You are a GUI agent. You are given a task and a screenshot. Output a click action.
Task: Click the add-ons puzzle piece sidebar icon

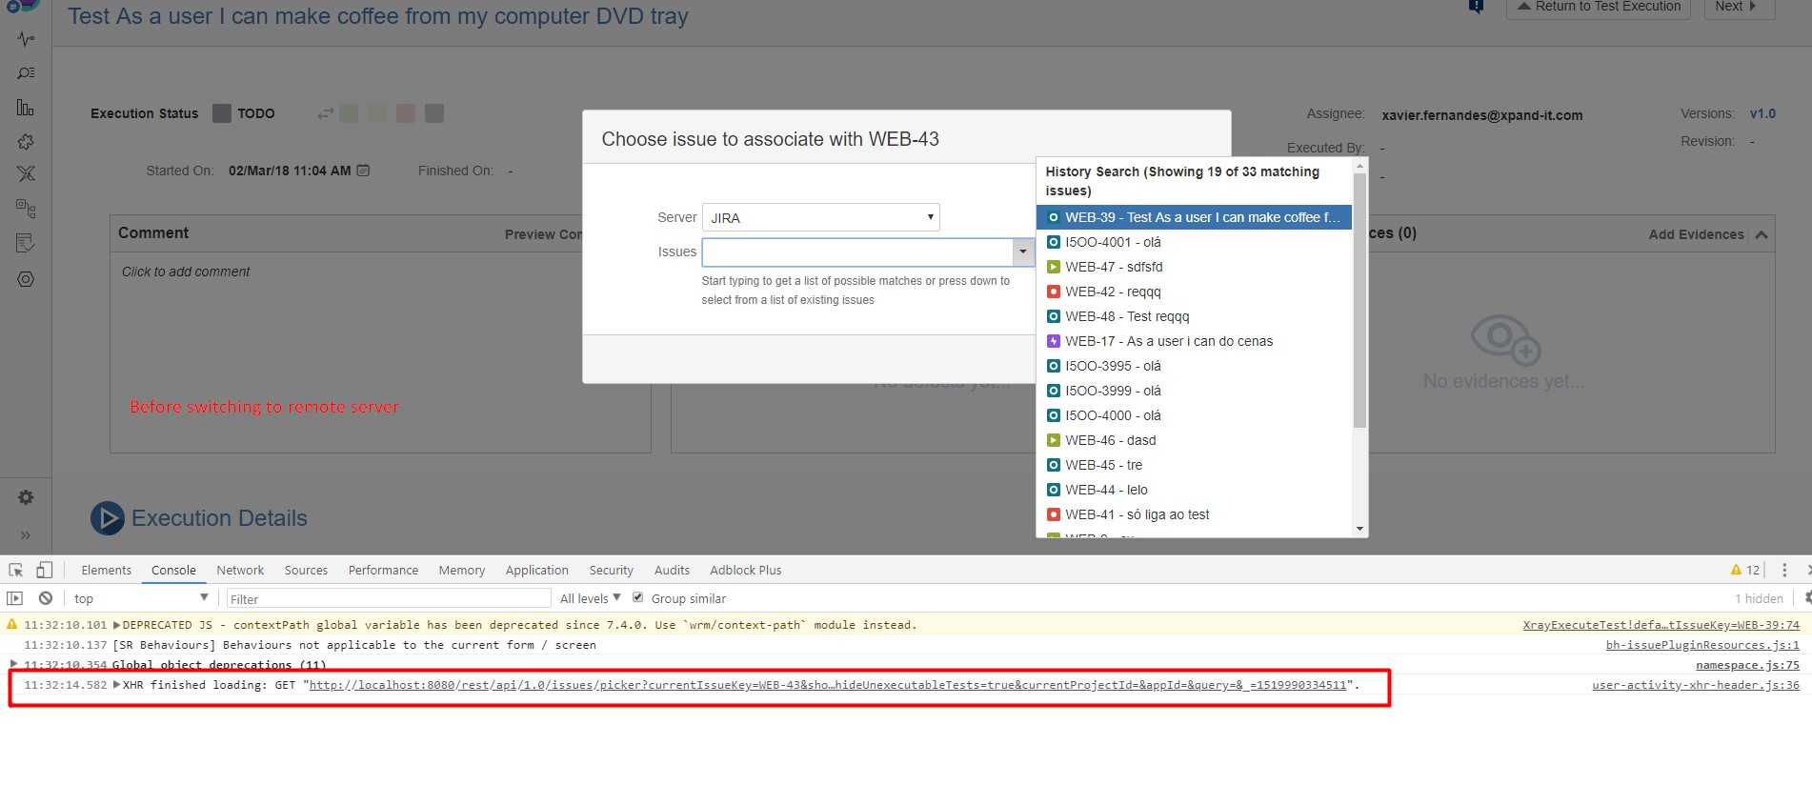26,142
